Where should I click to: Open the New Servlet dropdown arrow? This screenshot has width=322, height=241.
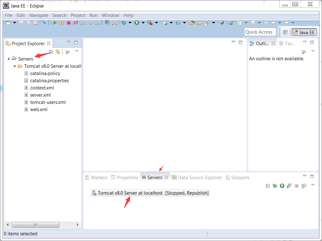pyautogui.click(x=184, y=23)
